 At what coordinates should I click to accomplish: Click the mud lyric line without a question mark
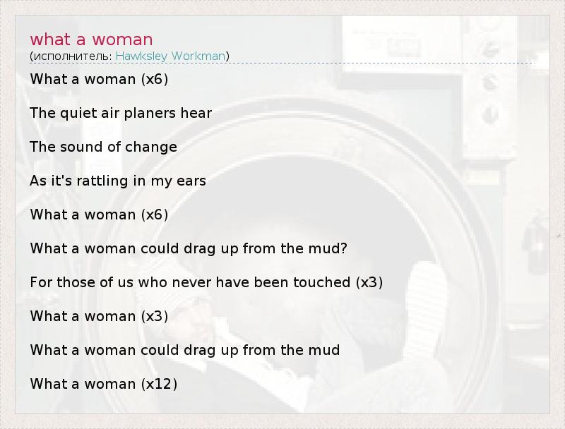click(185, 350)
